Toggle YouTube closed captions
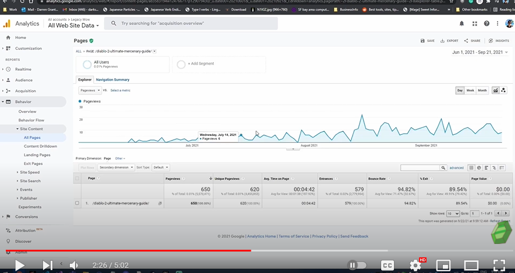Viewport: 515px width, 273px height. click(x=387, y=265)
